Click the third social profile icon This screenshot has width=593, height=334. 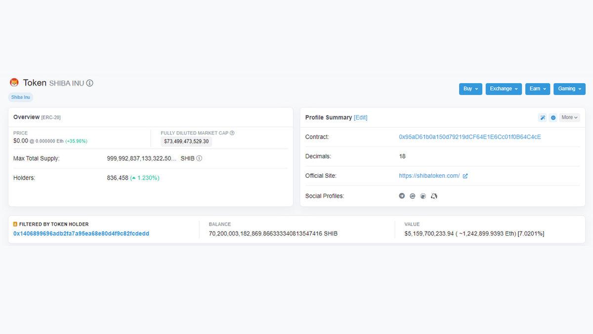tap(423, 196)
